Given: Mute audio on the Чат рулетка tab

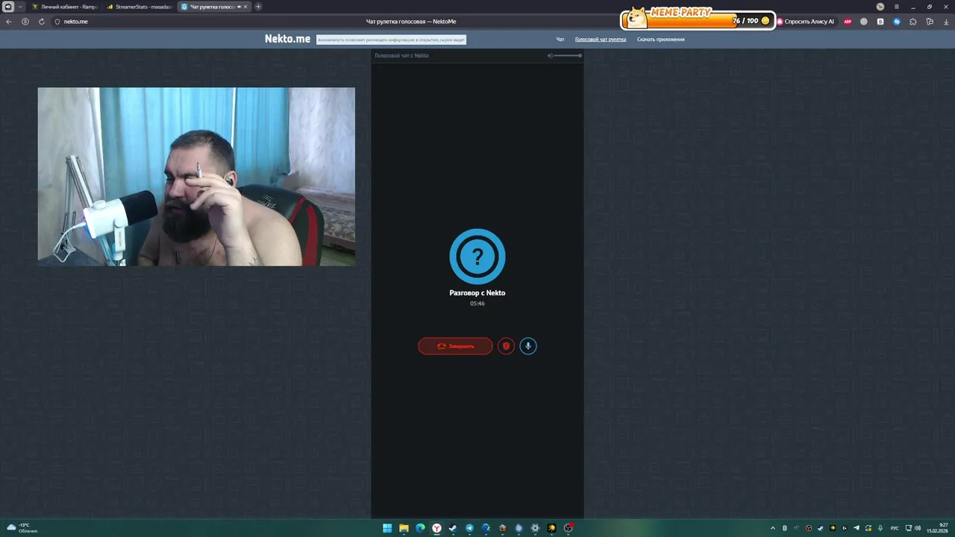Looking at the screenshot, I should (x=239, y=7).
